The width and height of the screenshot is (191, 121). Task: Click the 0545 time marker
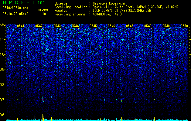[93, 26]
